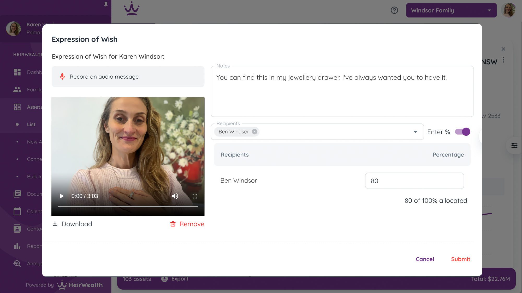This screenshot has height=293, width=522.
Task: Click the 'Total: $22.76M' footer text
Action: click(490, 279)
